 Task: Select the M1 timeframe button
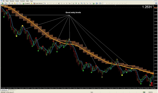click(104, 3)
